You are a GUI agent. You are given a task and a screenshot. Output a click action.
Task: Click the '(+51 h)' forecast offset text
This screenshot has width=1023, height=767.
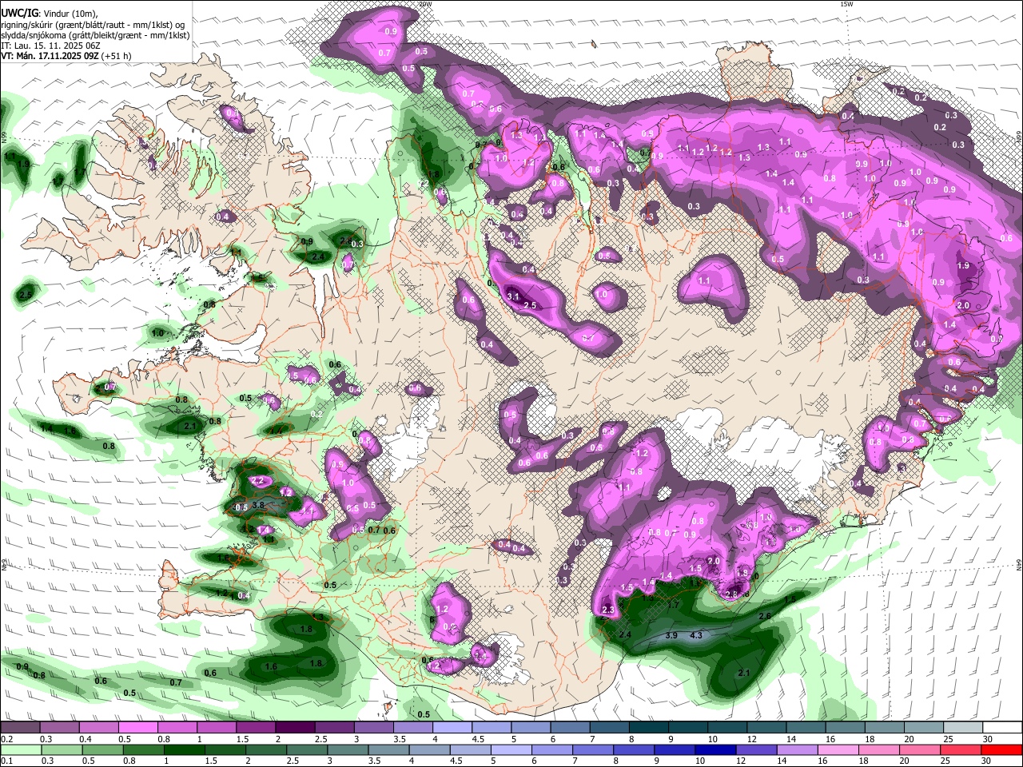point(117,56)
